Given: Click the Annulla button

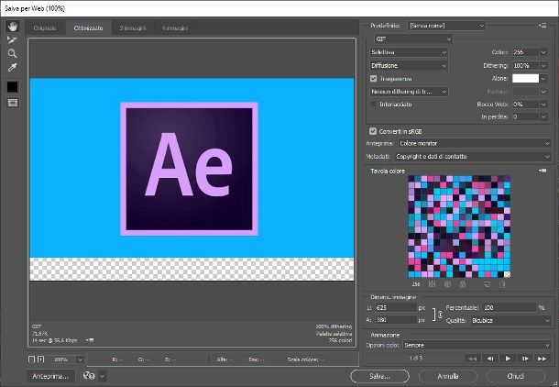Looking at the screenshot, I should click(448, 376).
